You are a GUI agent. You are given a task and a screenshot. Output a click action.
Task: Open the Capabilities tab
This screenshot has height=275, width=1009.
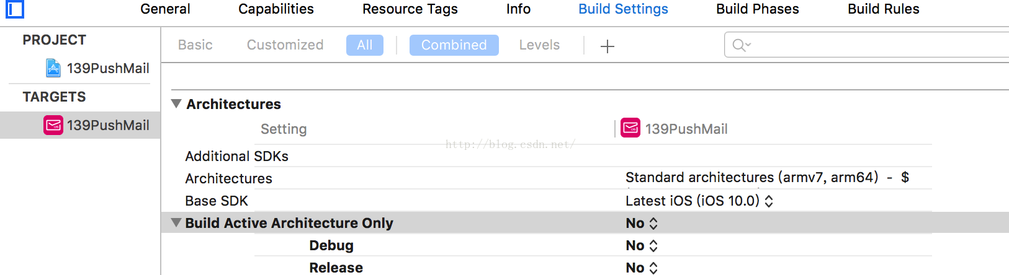click(276, 9)
